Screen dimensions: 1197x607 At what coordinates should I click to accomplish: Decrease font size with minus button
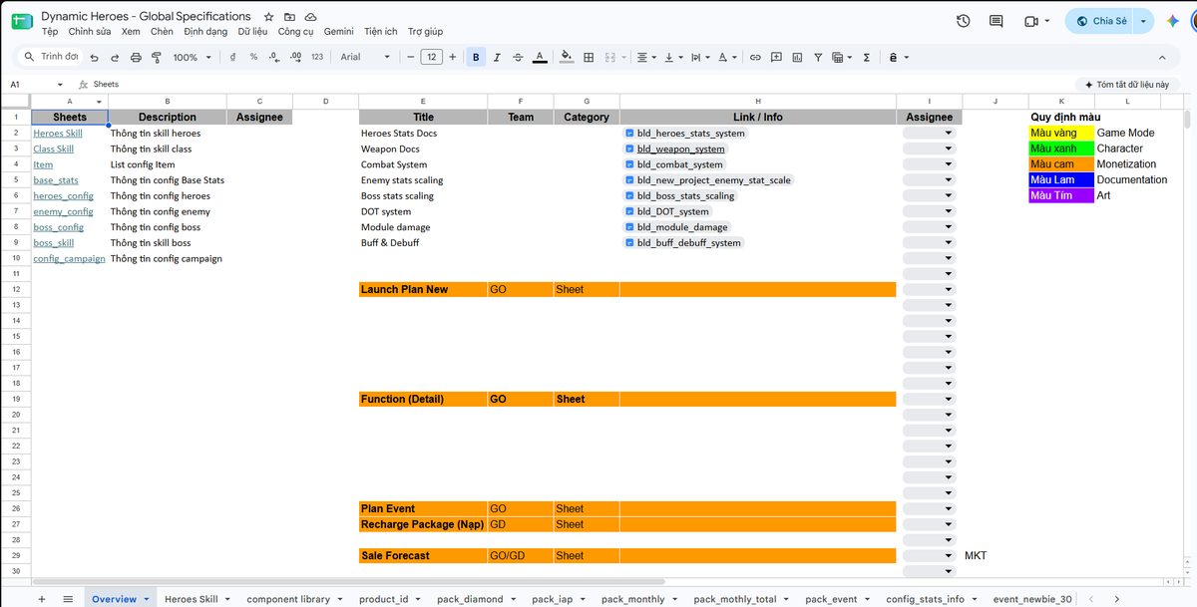[410, 58]
